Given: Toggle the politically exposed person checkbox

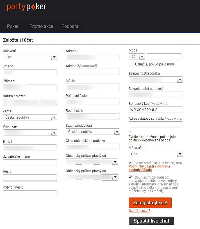Looking at the screenshot, I should point(131,133).
